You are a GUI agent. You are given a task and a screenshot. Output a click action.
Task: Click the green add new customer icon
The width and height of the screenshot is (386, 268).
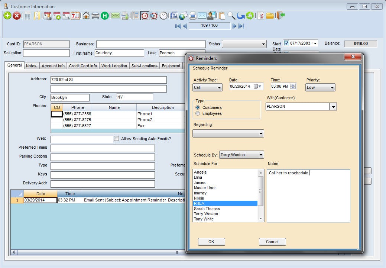click(x=7, y=16)
